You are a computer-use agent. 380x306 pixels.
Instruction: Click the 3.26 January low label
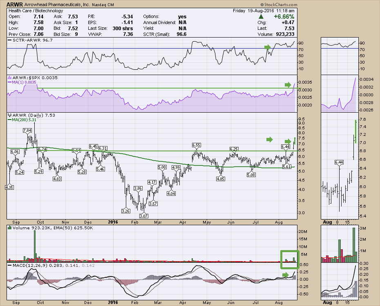click(x=126, y=211)
